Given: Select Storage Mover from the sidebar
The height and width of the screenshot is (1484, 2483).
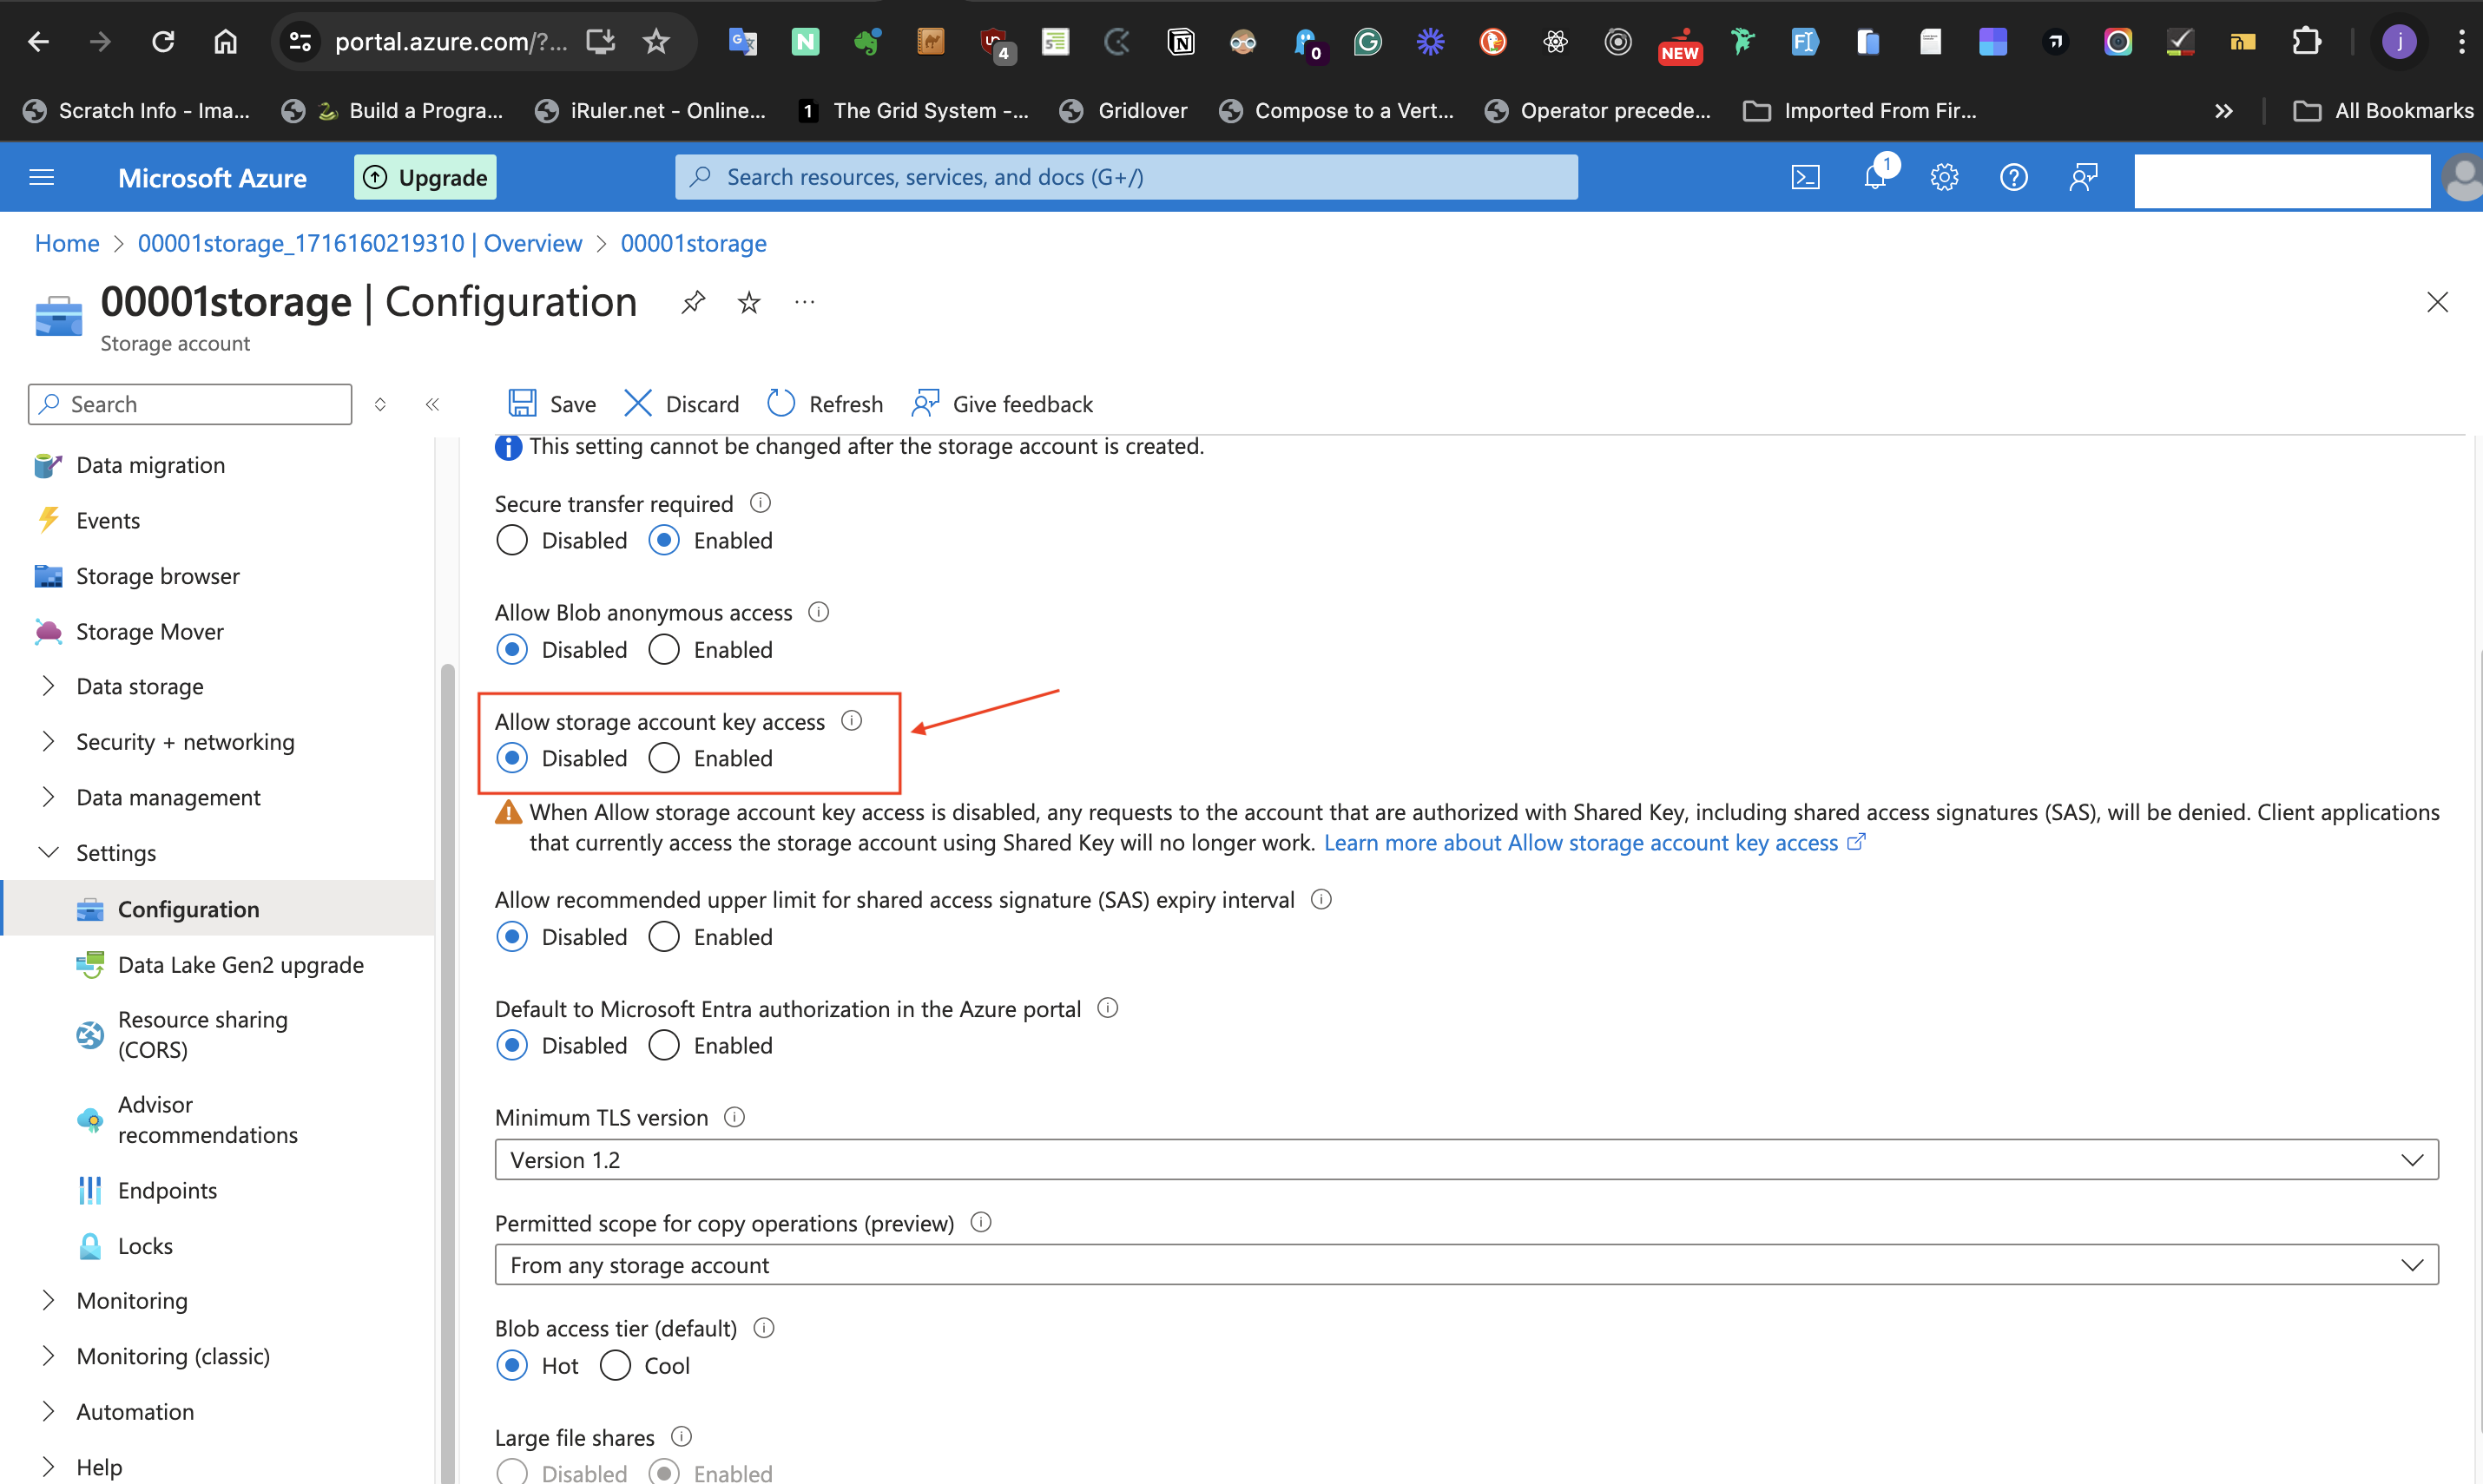Looking at the screenshot, I should coord(150,631).
